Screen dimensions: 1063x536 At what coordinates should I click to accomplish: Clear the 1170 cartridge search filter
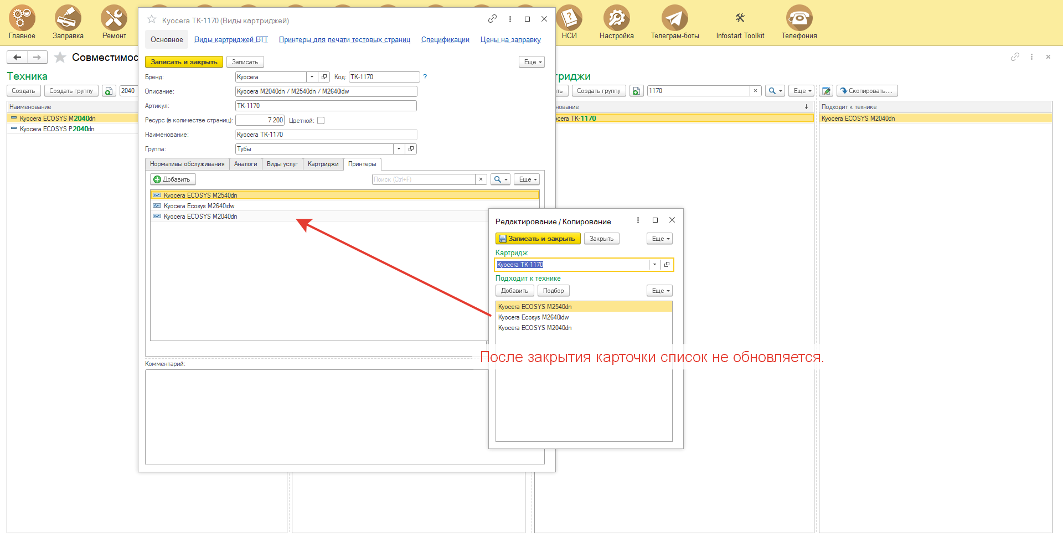(x=755, y=91)
